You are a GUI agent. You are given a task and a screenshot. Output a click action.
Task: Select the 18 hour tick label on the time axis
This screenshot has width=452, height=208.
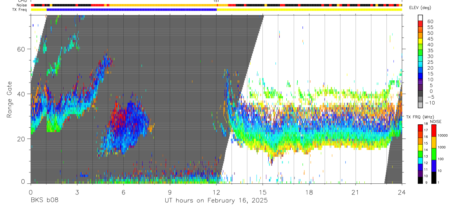click(309, 193)
